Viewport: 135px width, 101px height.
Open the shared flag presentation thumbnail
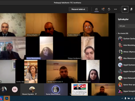(x=80, y=89)
